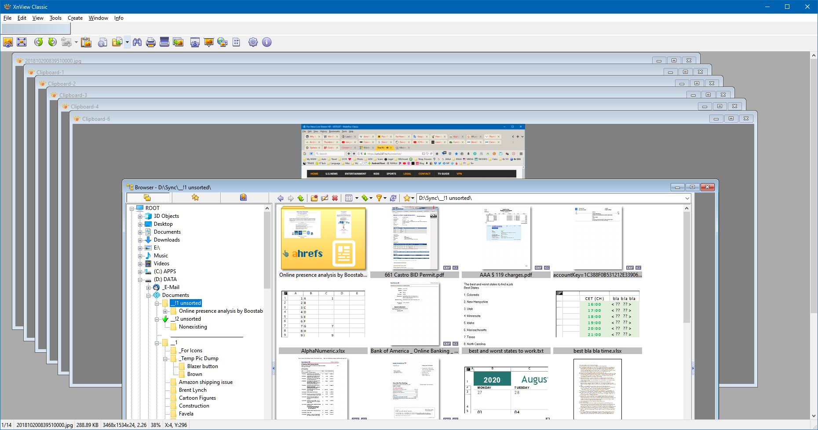Open the Tools menu
Image resolution: width=818 pixels, height=430 pixels.
(x=55, y=18)
